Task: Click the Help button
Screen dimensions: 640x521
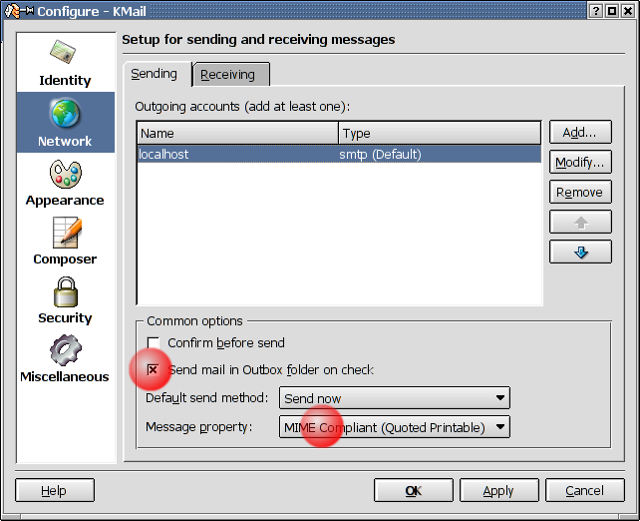Action: (x=55, y=490)
